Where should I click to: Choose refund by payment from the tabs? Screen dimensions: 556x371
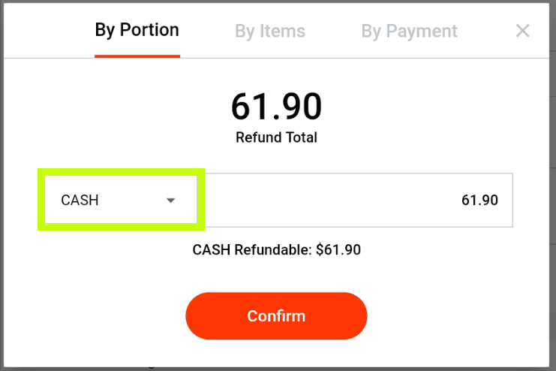[x=409, y=31]
